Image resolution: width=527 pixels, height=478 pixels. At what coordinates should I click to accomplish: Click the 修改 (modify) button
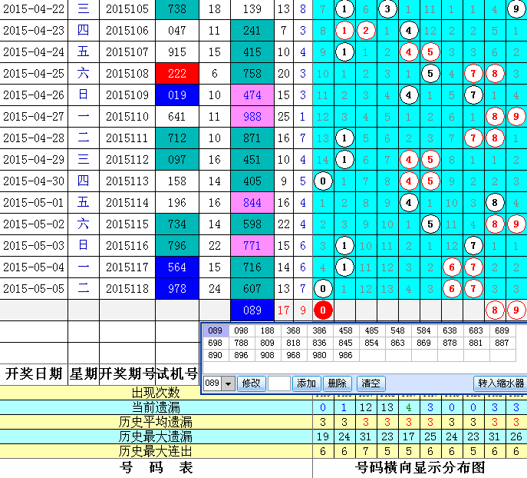[251, 383]
